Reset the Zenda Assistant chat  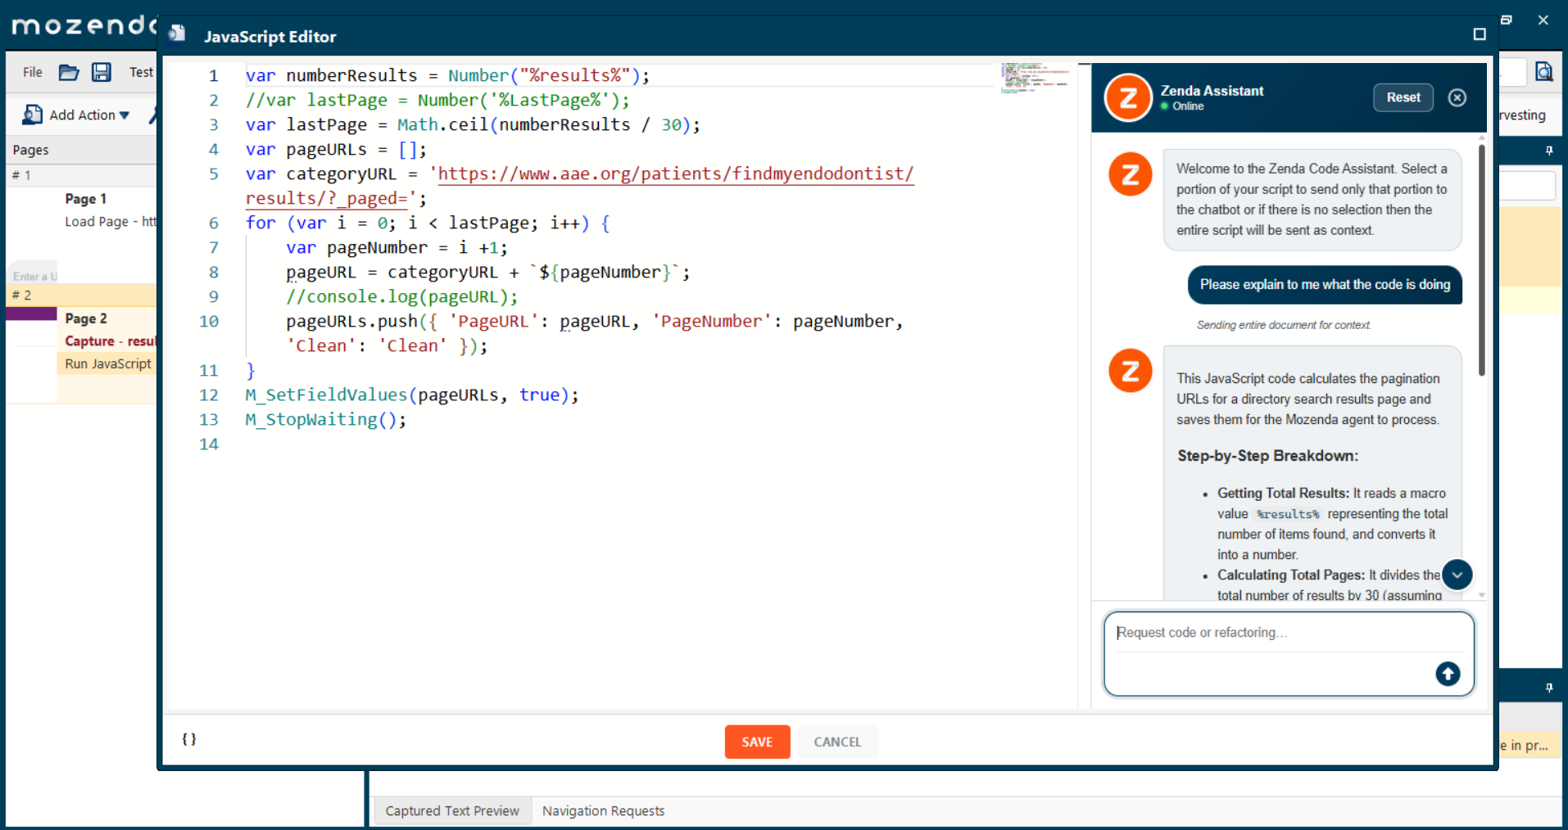point(1403,97)
